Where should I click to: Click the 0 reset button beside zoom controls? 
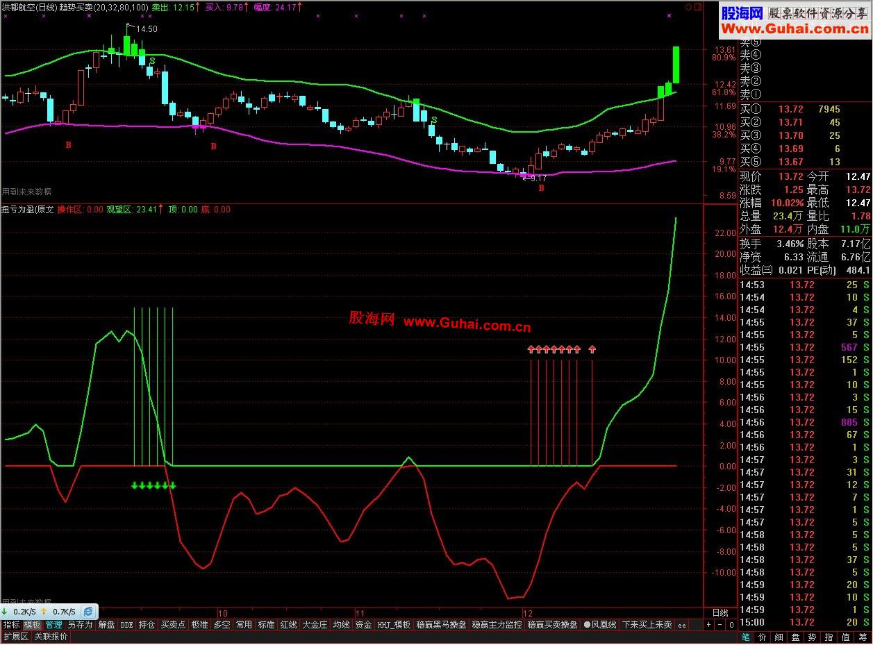(731, 625)
